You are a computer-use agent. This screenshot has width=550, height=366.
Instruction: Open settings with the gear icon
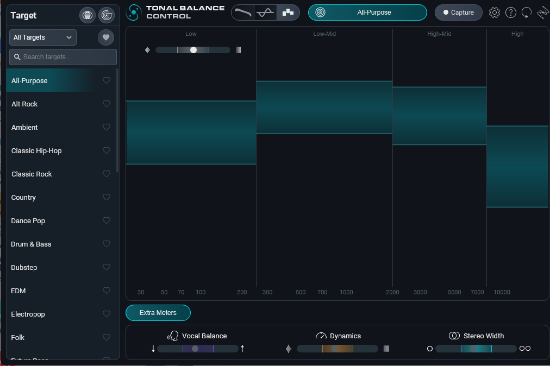(494, 12)
